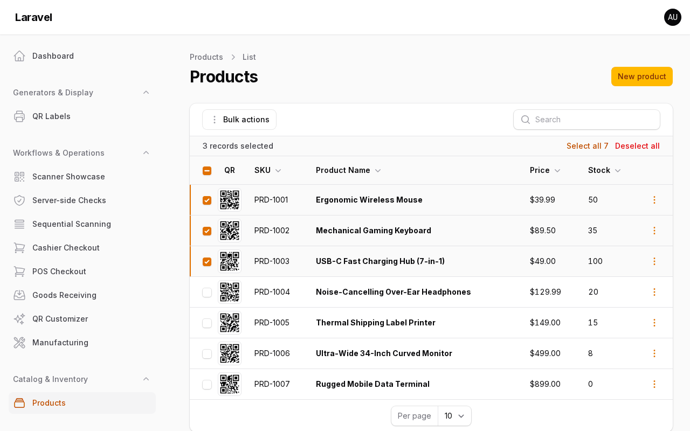Click SKU cell PRD-1002
Screen dimensions: 690x431
(272, 231)
